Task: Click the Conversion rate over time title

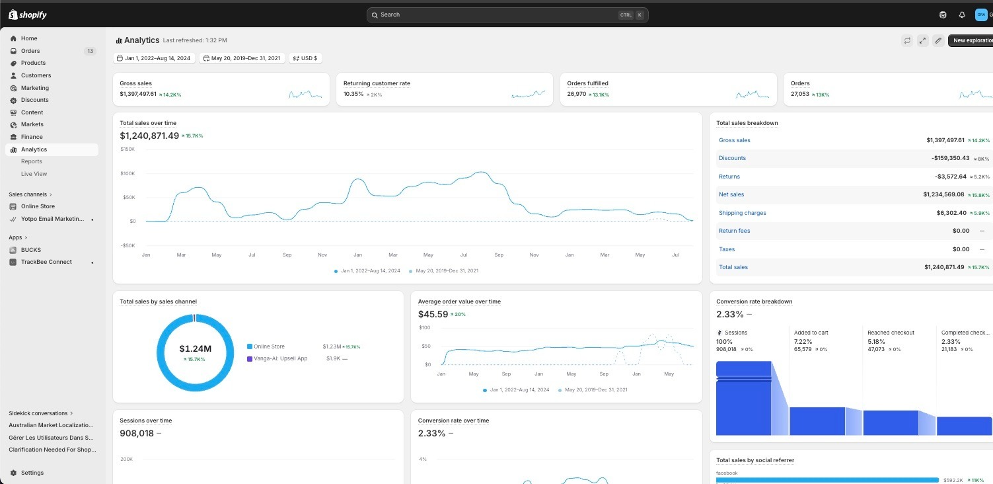Action: pos(453,421)
